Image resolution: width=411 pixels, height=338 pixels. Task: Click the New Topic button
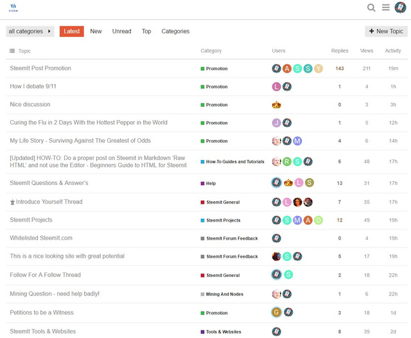pos(386,31)
